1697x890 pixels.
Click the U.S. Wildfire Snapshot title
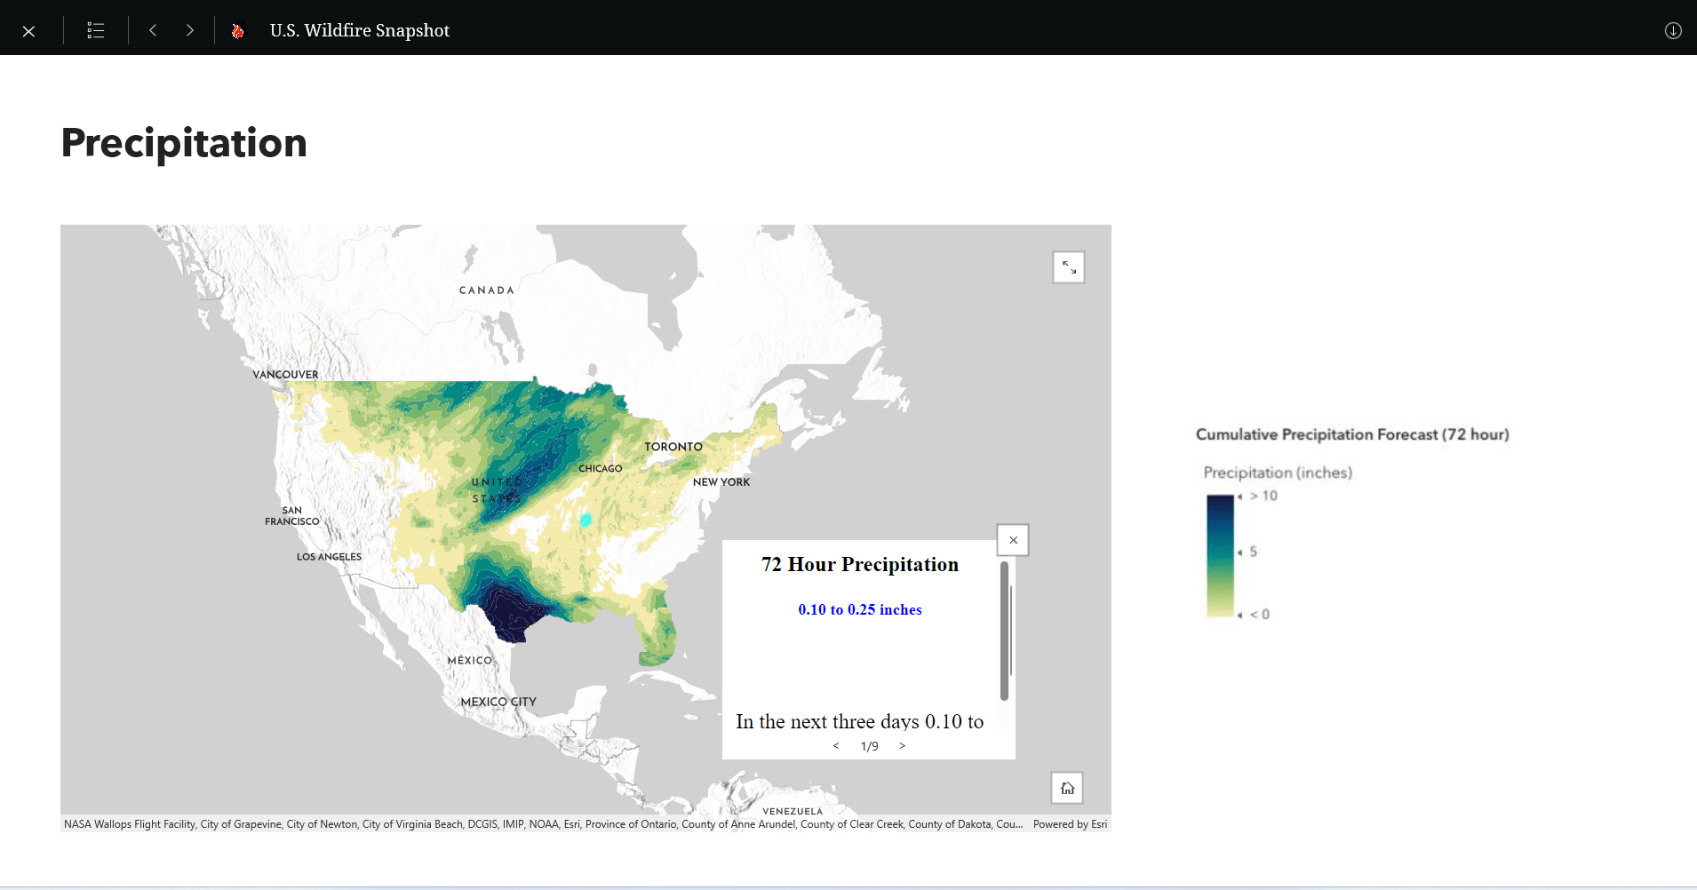click(360, 31)
